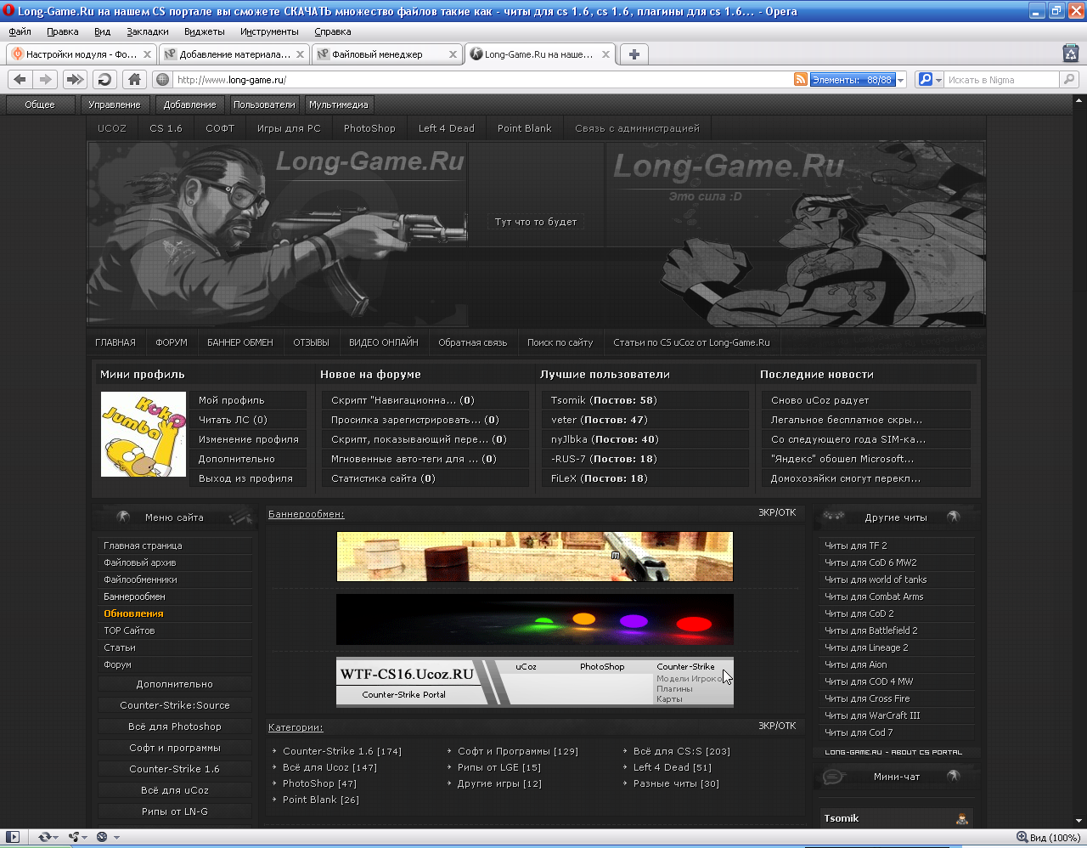Open Управление admin bar menu
The width and height of the screenshot is (1087, 848).
click(x=115, y=105)
